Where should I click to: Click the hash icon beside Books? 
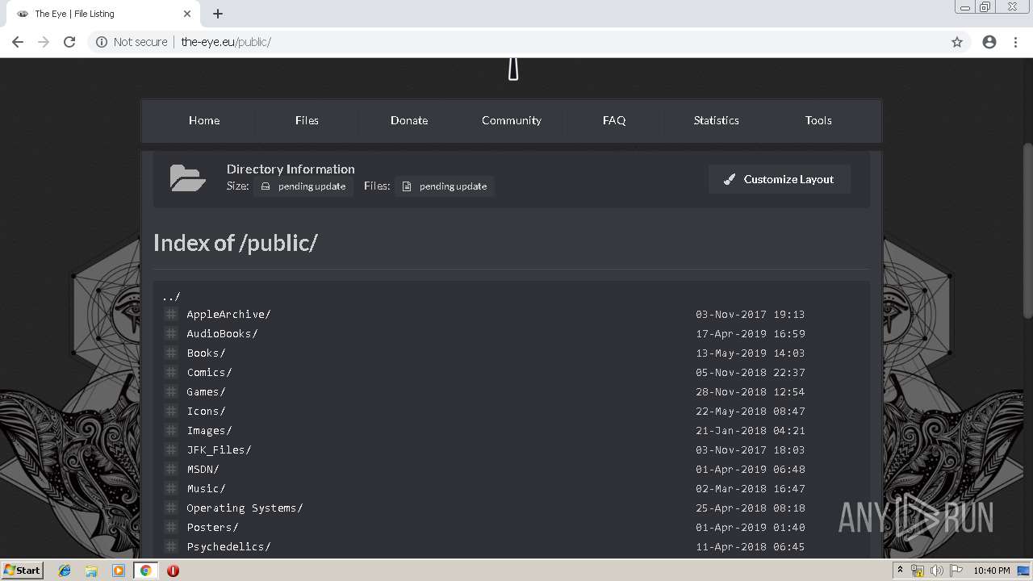coord(171,353)
